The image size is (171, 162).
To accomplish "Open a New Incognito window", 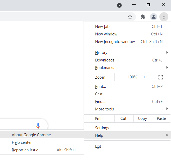I will (x=115, y=42).
